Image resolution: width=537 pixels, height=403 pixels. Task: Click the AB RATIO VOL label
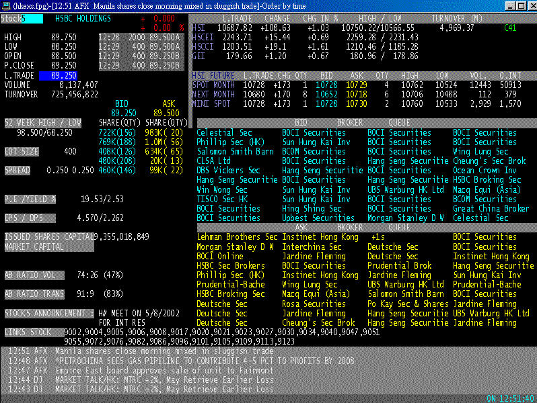[x=34, y=275]
